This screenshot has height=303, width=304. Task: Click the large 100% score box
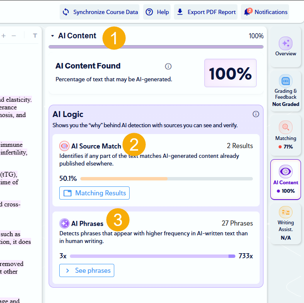(x=230, y=73)
